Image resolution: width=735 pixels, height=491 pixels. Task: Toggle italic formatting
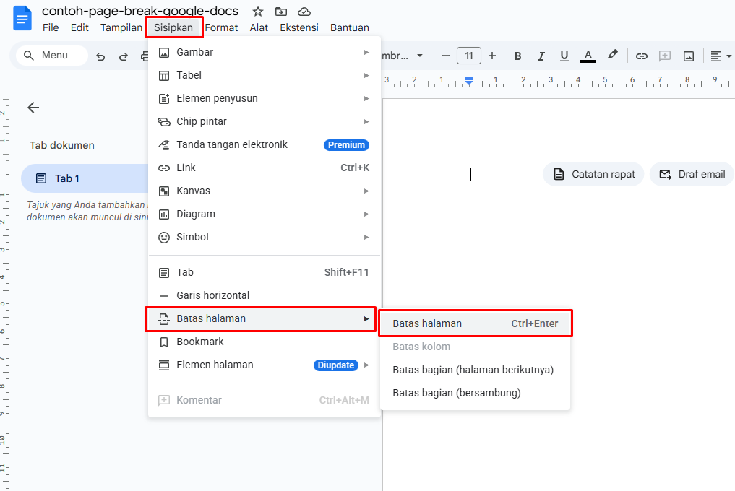pyautogui.click(x=540, y=56)
